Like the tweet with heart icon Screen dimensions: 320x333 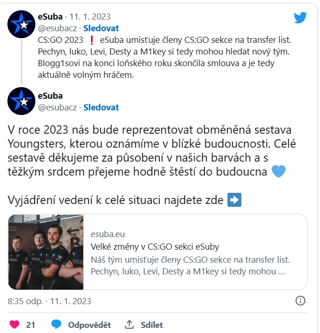coord(14,325)
